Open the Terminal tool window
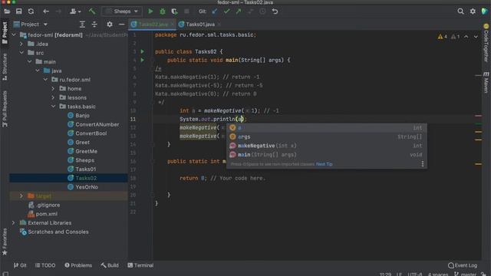Screen dimensions: 491x276 click(140, 265)
